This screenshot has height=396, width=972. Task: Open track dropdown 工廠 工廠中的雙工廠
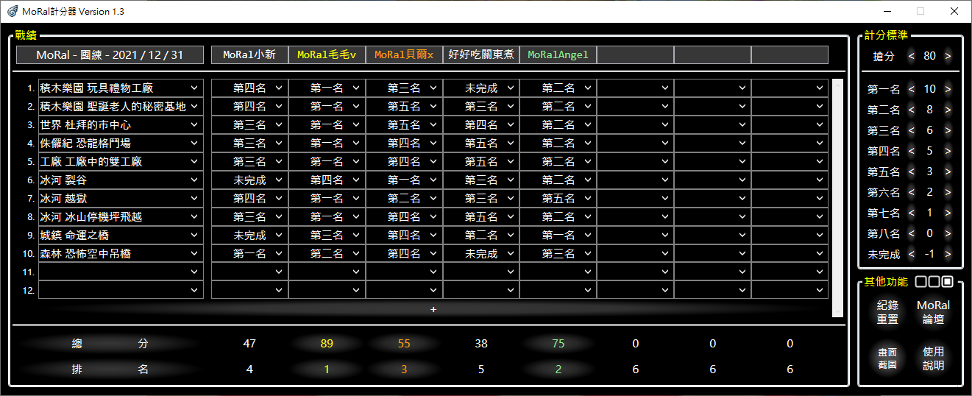coord(121,161)
